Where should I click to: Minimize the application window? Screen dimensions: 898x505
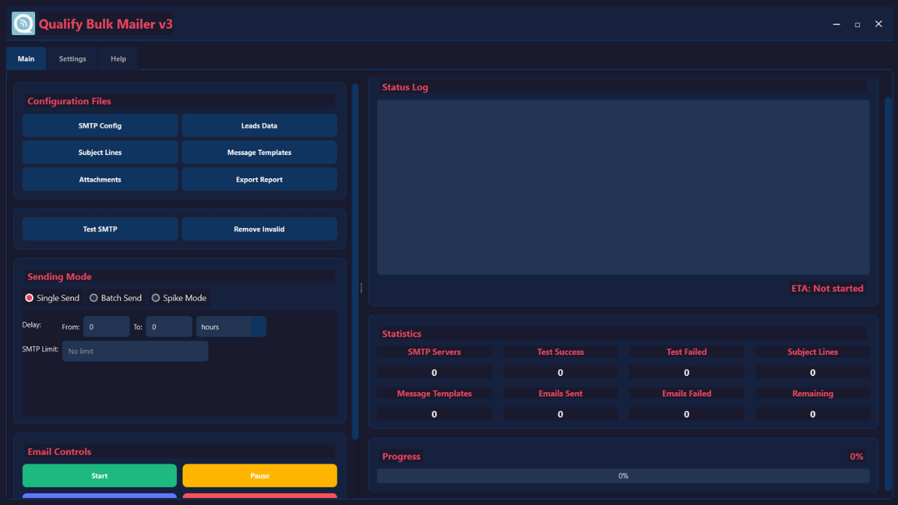[x=836, y=25]
